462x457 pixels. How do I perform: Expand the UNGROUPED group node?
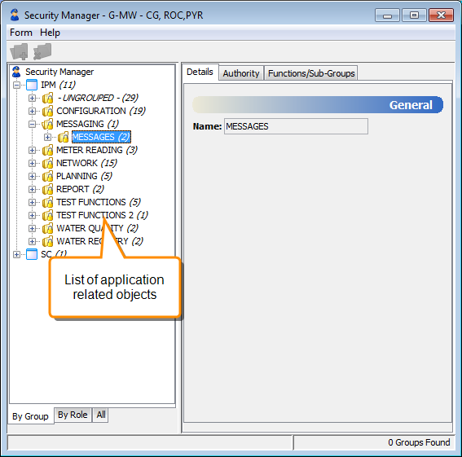(32, 98)
